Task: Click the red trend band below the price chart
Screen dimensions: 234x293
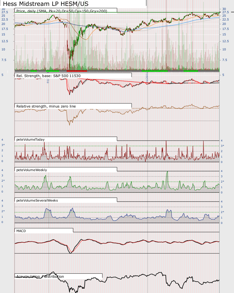Action: point(77,71)
